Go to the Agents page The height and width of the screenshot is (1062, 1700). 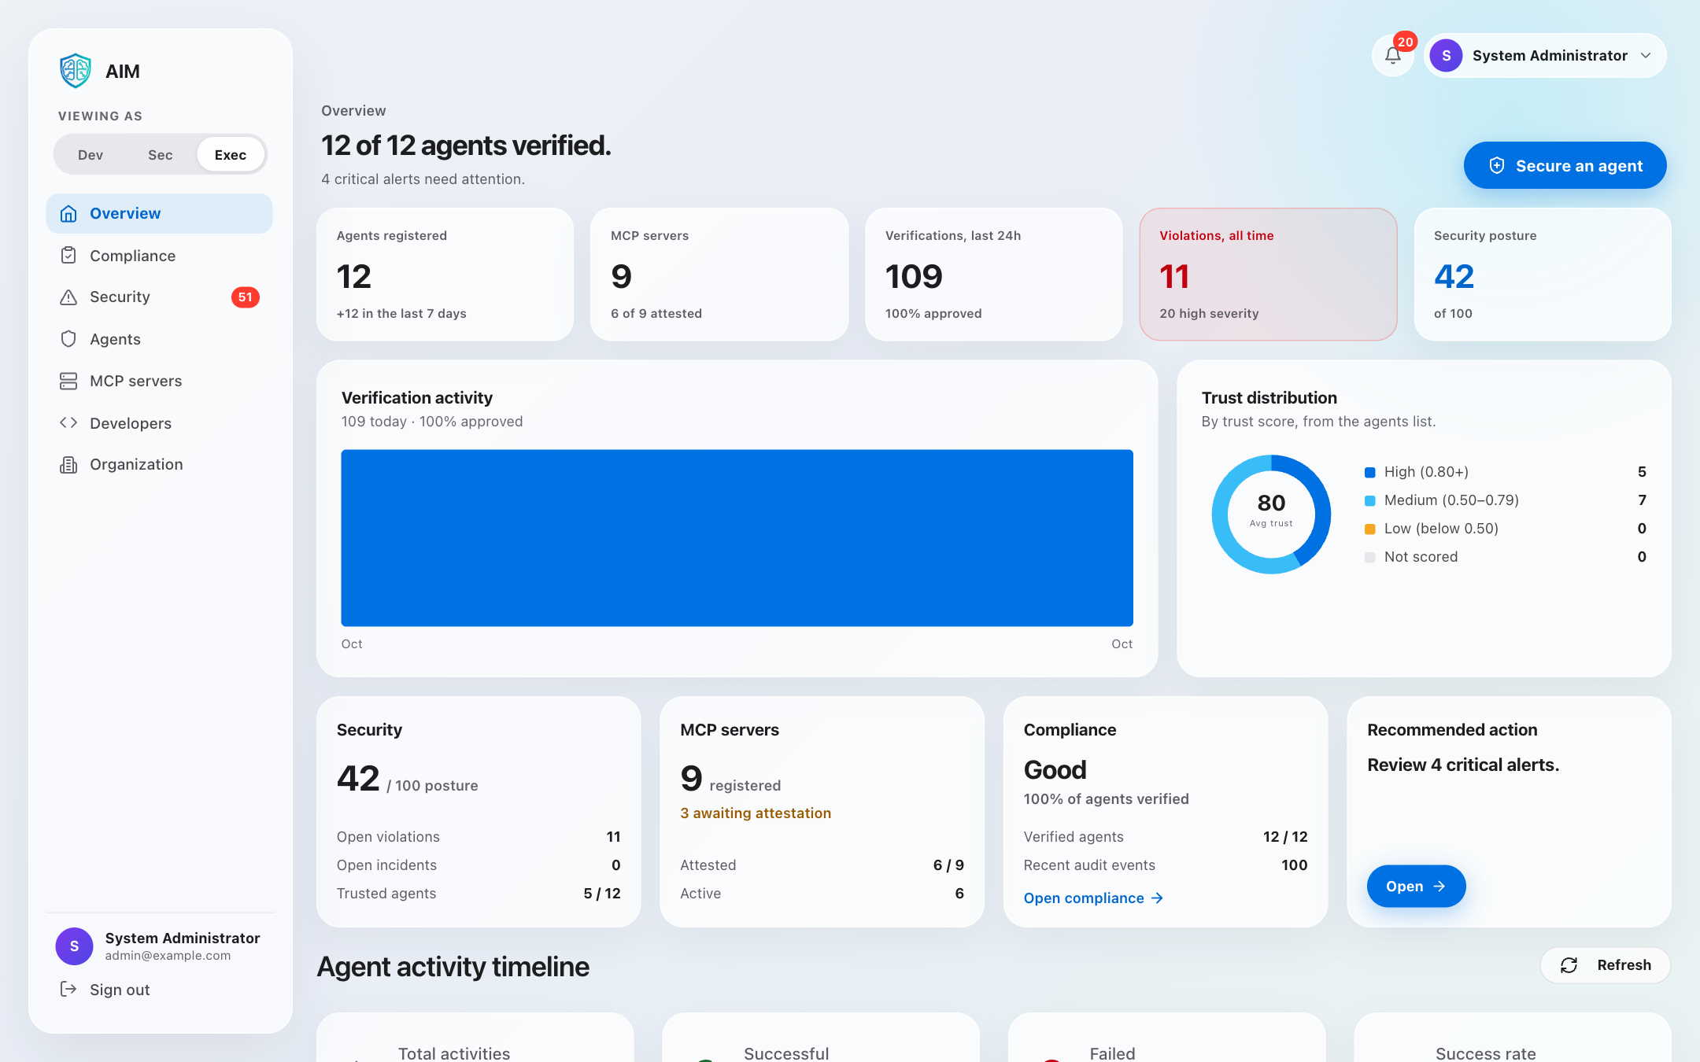(159, 339)
